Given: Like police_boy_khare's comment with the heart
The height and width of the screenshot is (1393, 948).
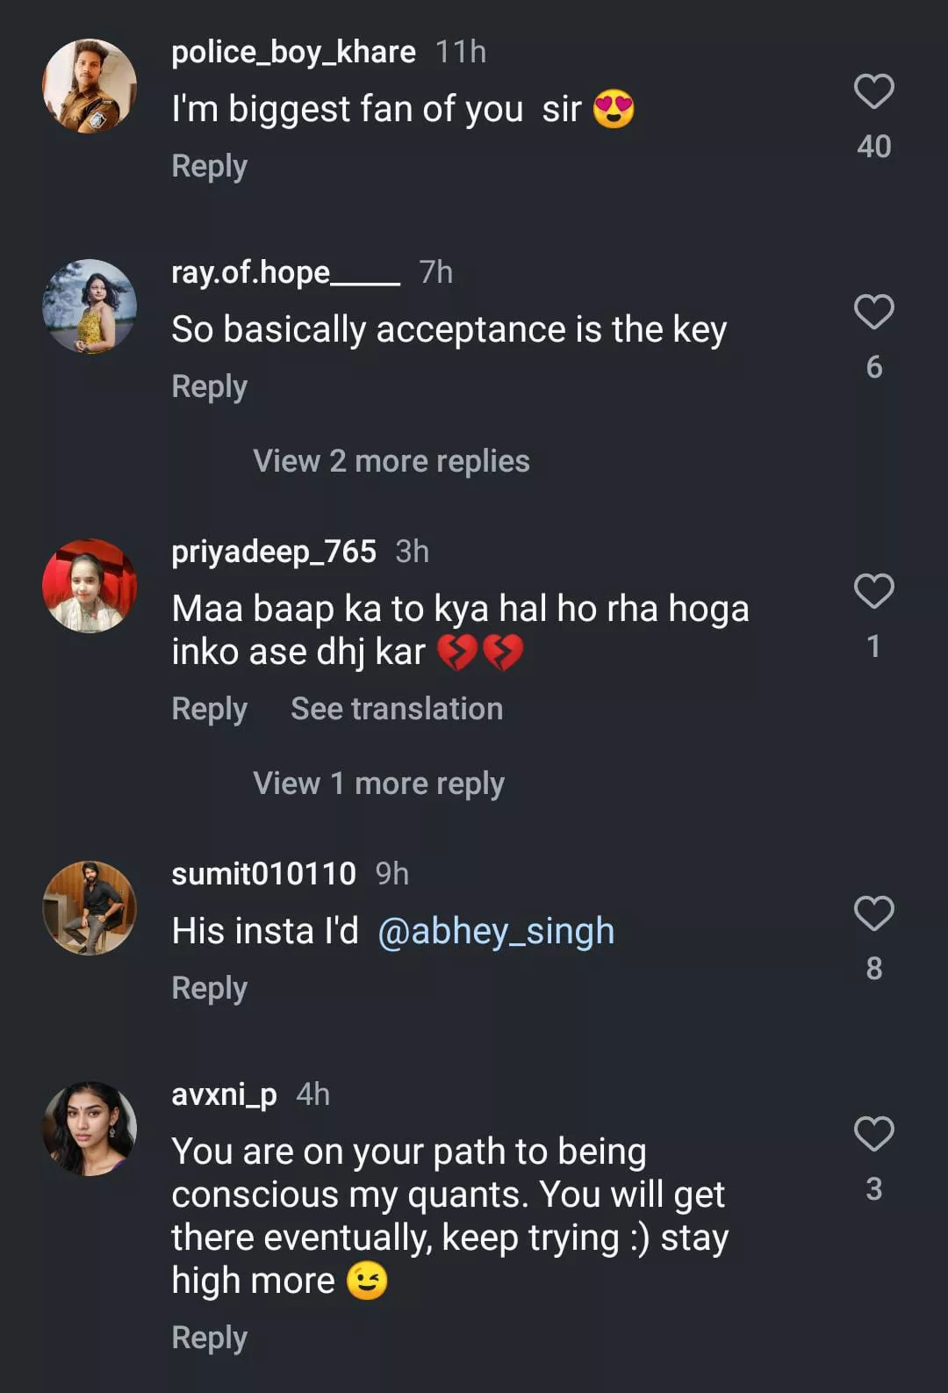Looking at the screenshot, I should point(873,91).
